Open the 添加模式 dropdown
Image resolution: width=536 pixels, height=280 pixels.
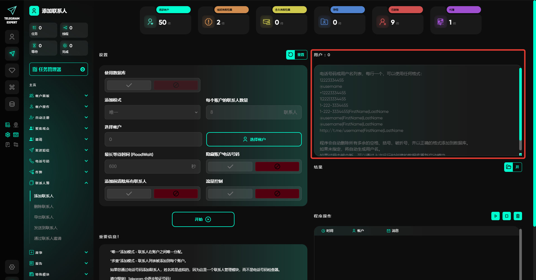pos(152,112)
